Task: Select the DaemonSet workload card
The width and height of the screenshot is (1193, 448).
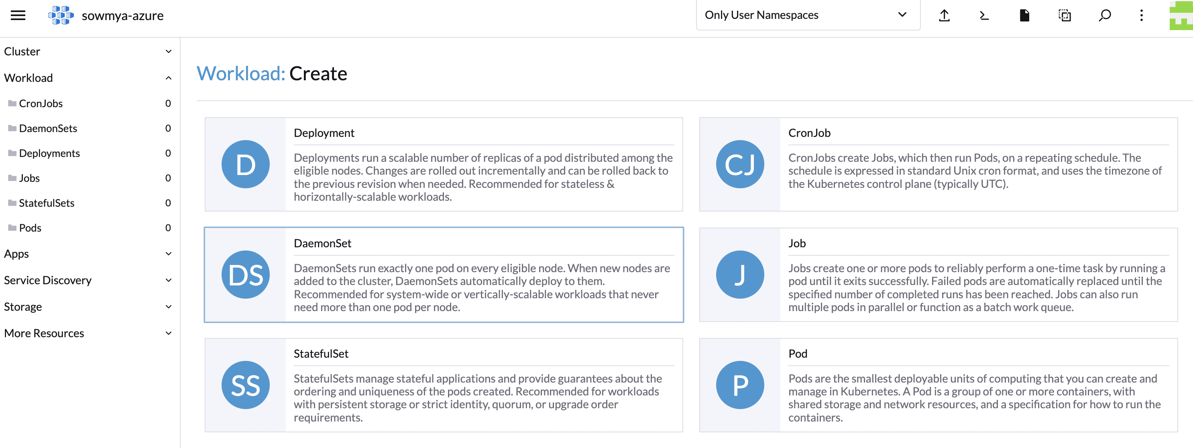Action: point(445,274)
